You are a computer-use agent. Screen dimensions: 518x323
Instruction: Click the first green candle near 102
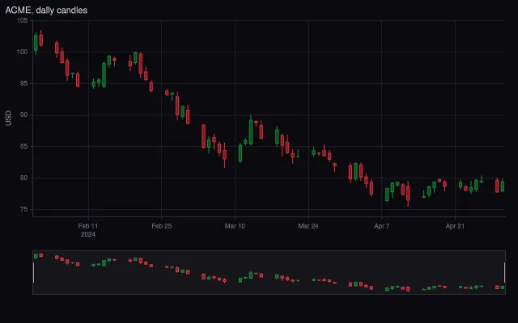click(x=36, y=43)
